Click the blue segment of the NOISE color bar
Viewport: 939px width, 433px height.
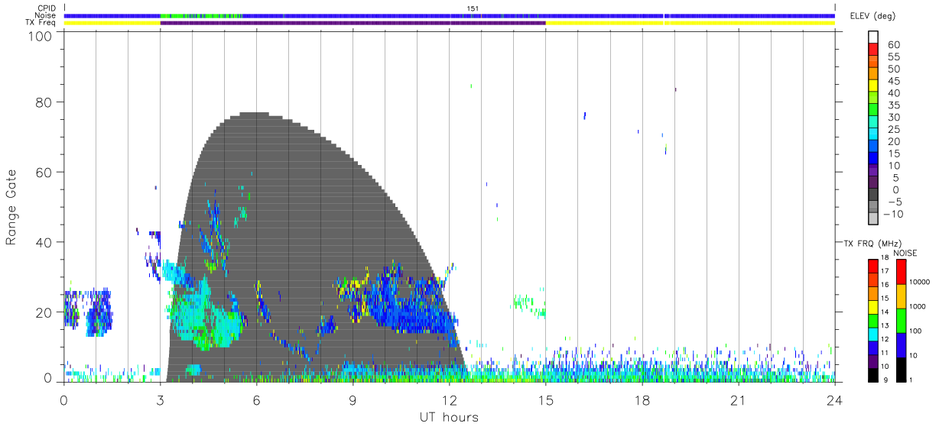pyautogui.click(x=902, y=344)
